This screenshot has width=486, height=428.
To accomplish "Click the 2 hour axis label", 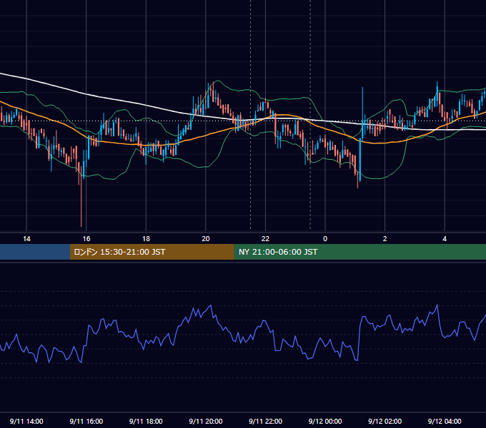I will click(385, 239).
